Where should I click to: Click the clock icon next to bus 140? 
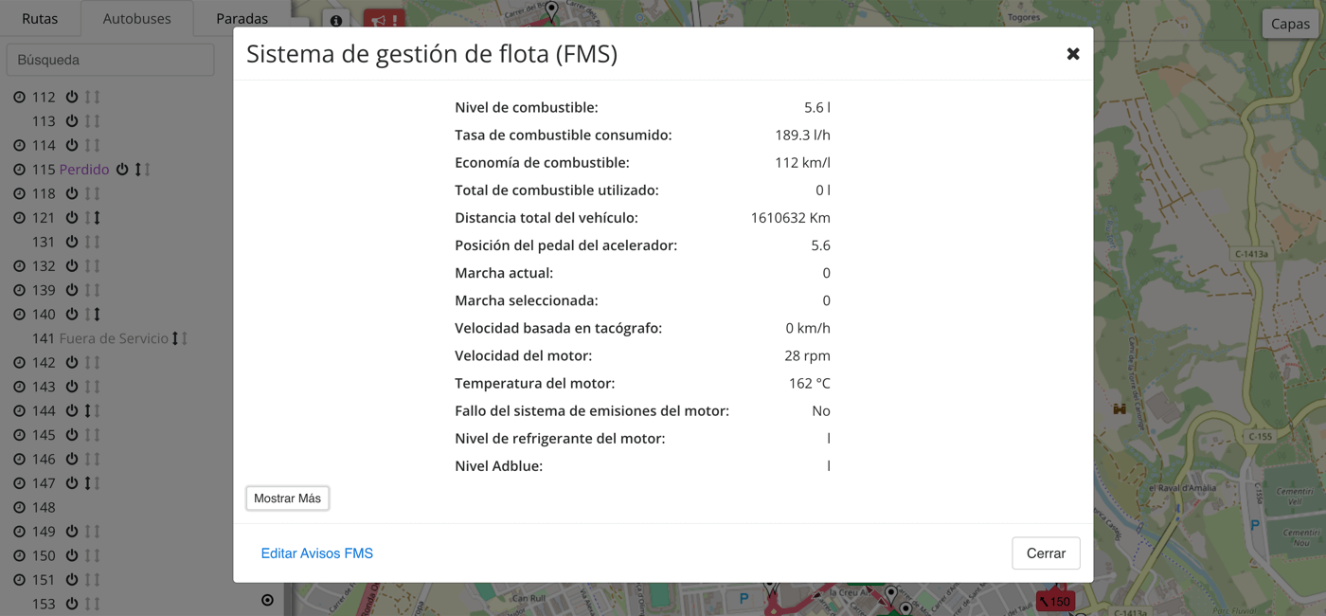(19, 314)
